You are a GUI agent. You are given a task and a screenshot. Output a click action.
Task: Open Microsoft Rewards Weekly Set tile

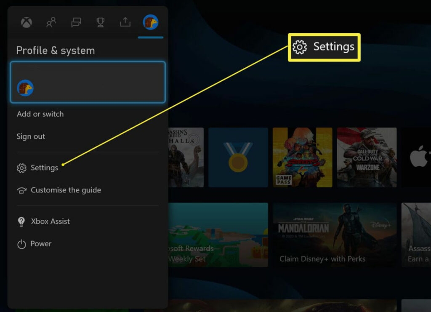tap(218, 235)
